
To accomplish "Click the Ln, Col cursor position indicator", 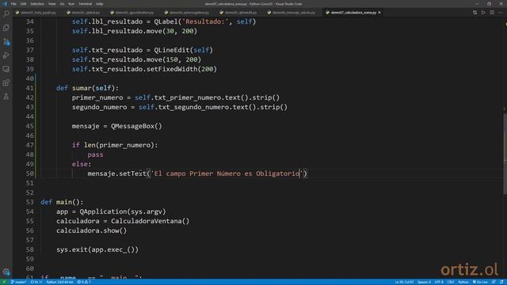I will (404, 282).
